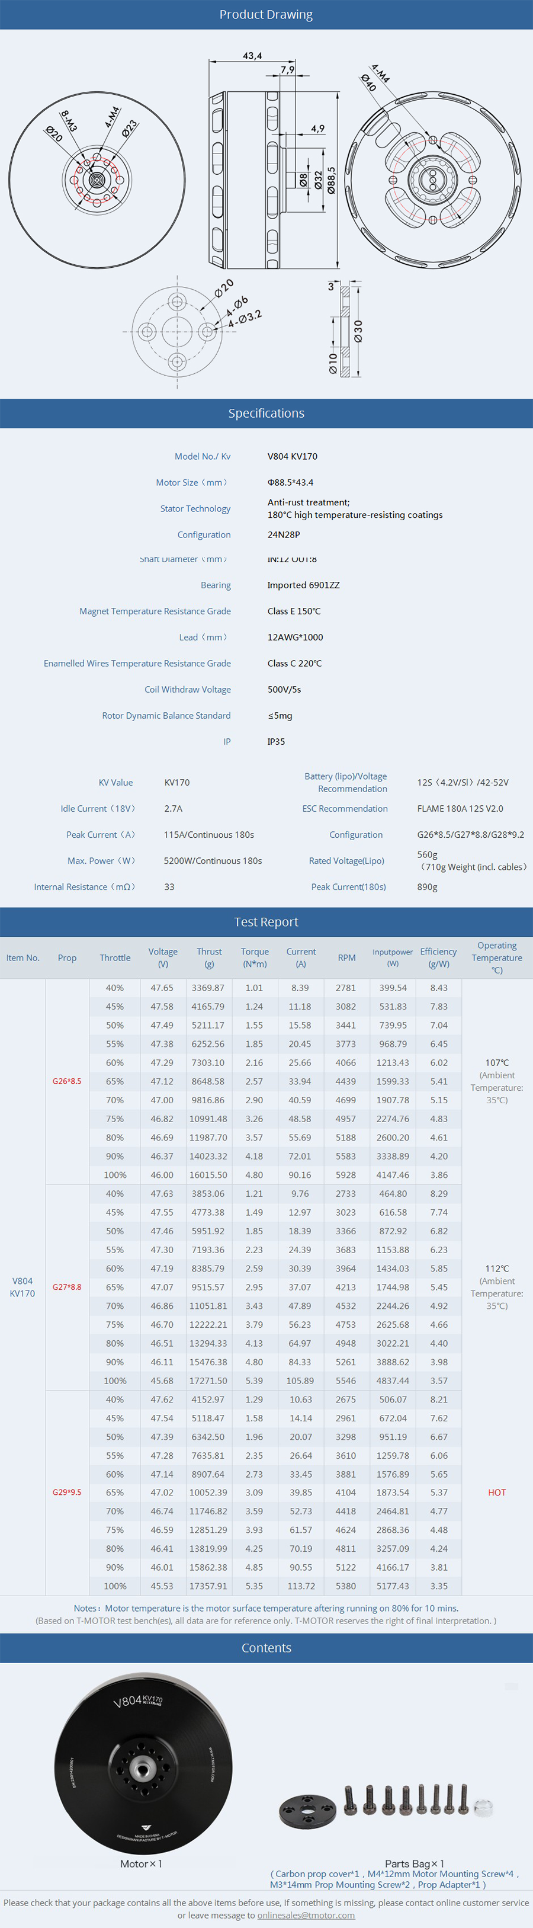Select the bearing value 'Imported 6901ZZ'
The image size is (533, 1928).
(x=303, y=585)
